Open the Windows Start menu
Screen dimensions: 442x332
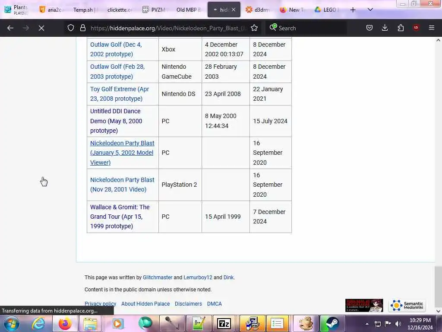(x=11, y=323)
